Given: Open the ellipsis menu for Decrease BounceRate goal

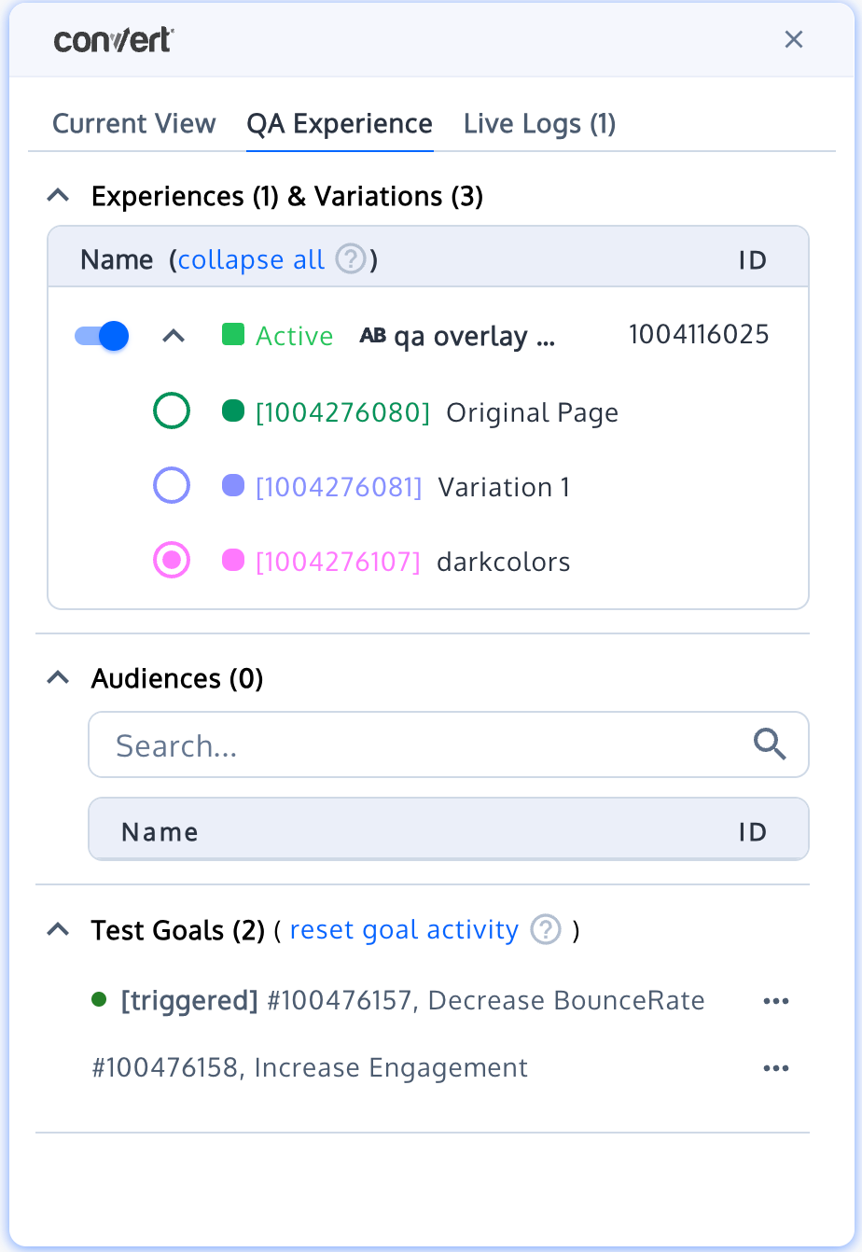Looking at the screenshot, I should (776, 1000).
